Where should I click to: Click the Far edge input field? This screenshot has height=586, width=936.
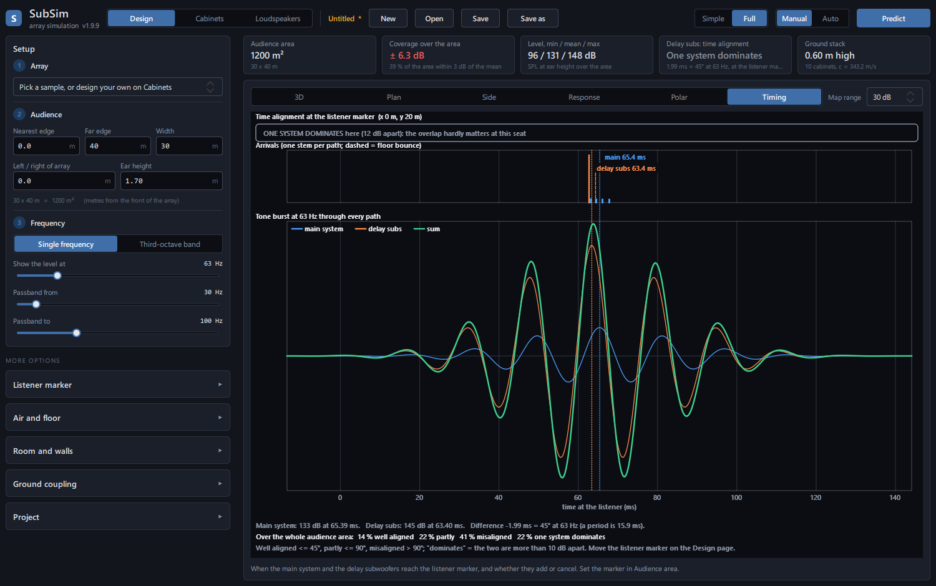118,146
